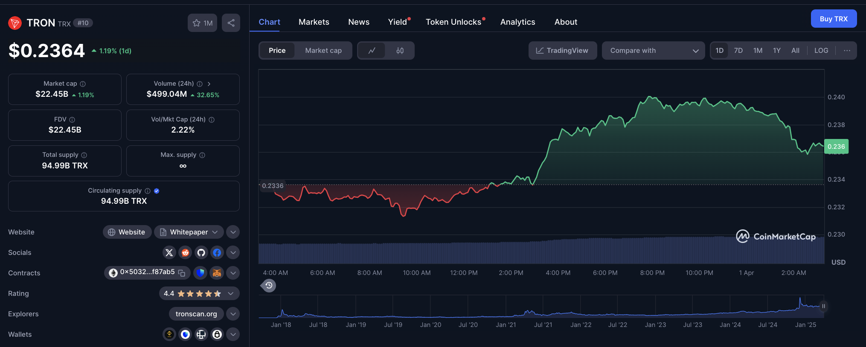
Task: Click the MetaMask fox icon
Action: click(x=217, y=273)
